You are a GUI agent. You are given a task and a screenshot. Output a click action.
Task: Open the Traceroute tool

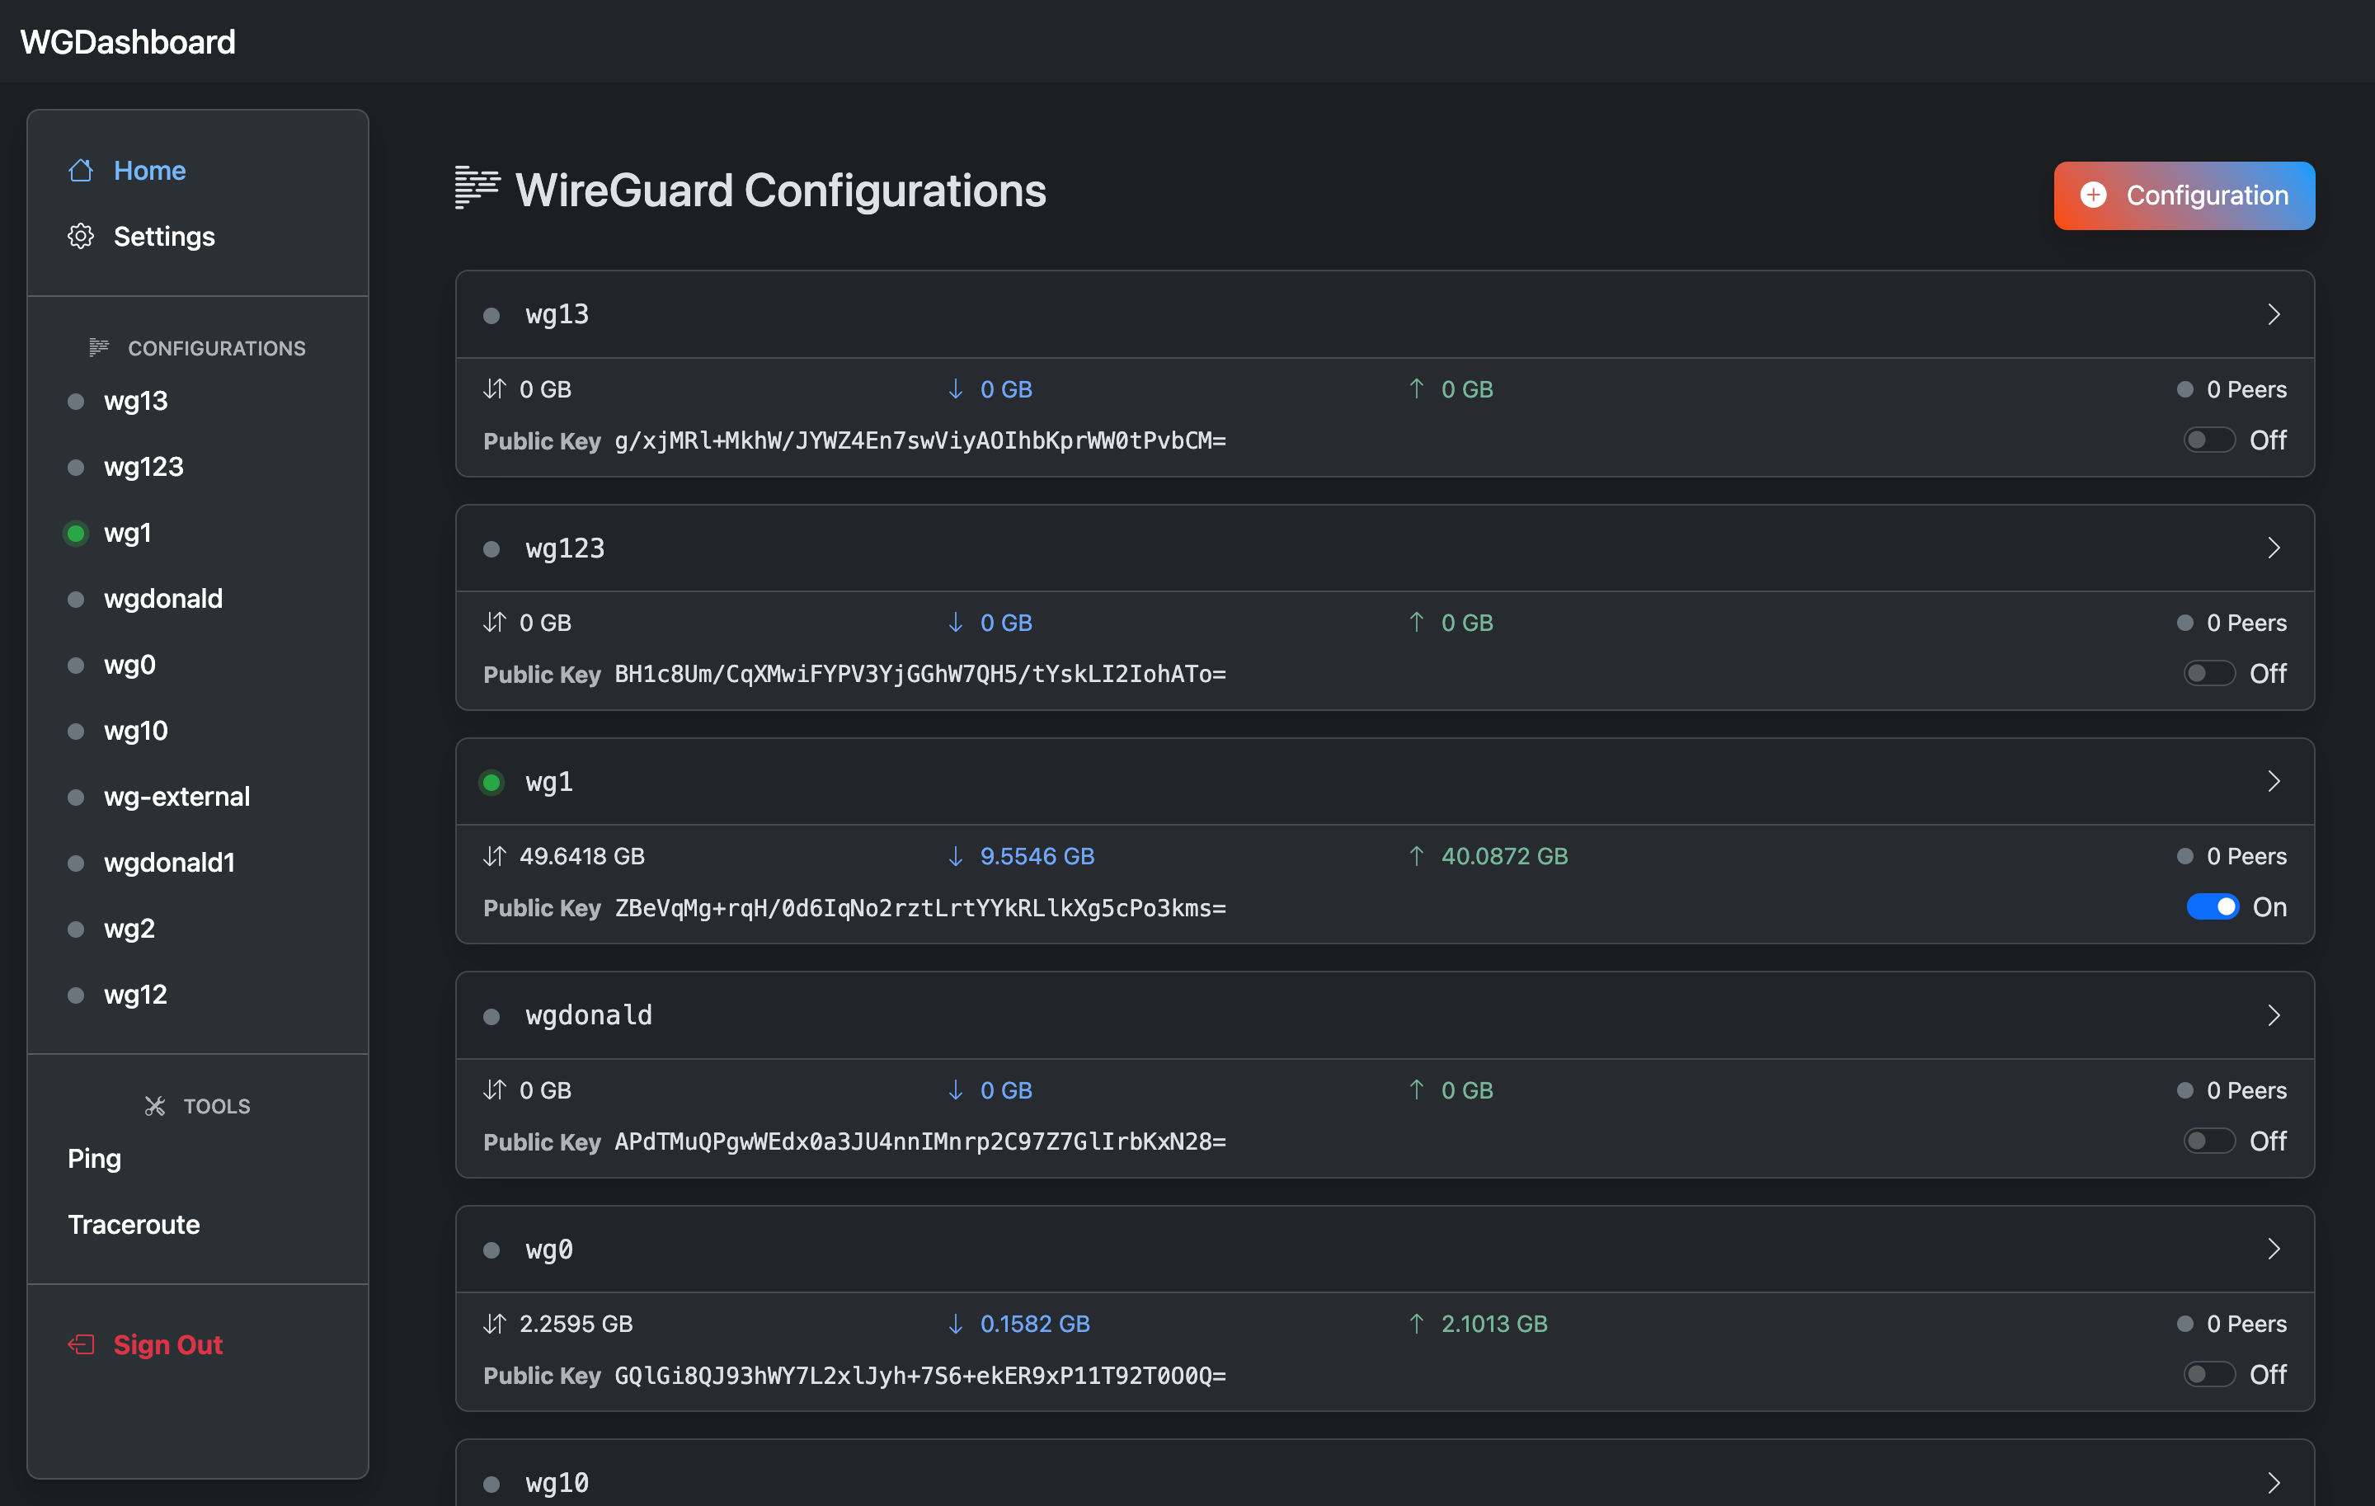[197, 1225]
